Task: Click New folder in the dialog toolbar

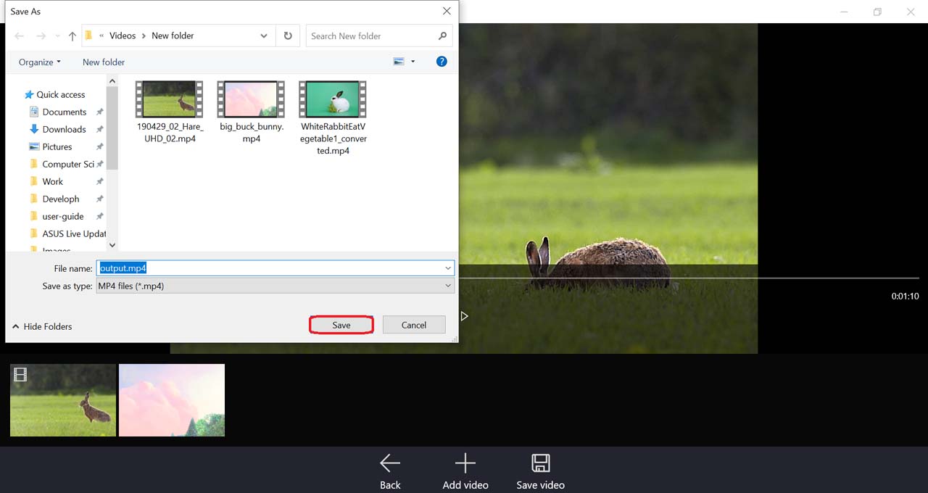Action: 104,62
